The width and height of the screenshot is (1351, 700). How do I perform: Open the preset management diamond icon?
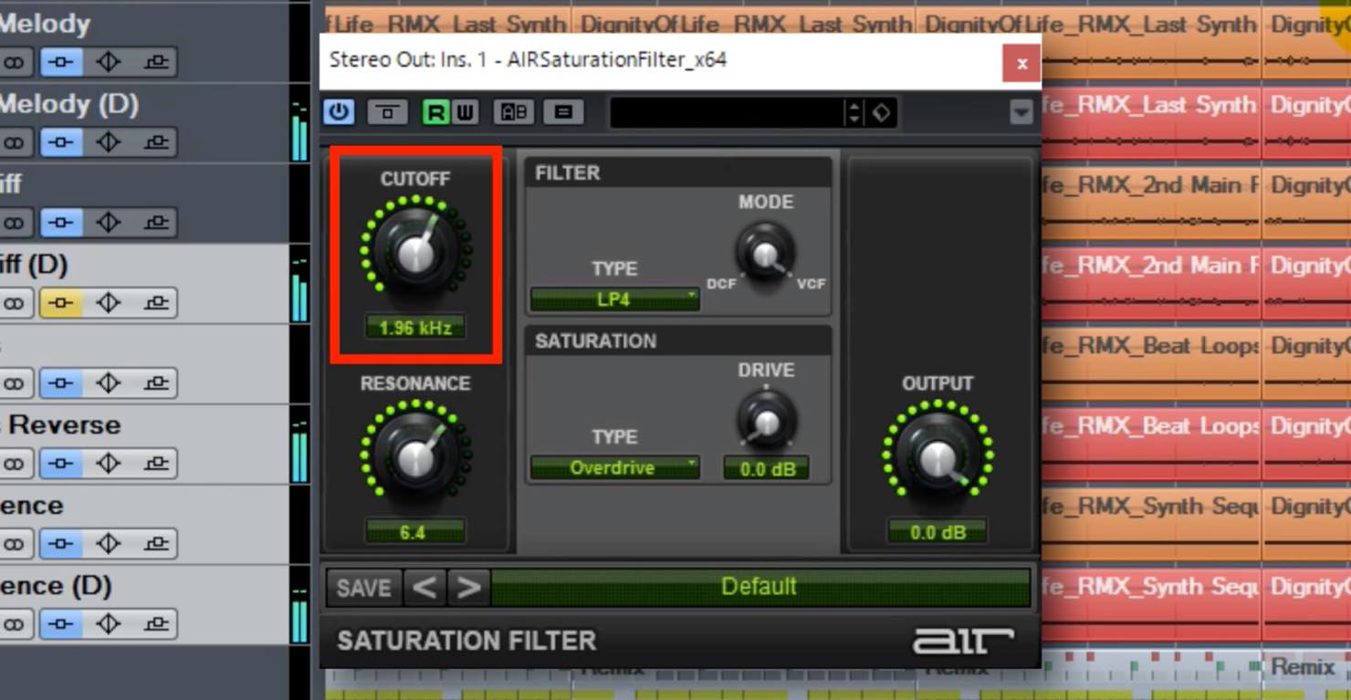882,113
